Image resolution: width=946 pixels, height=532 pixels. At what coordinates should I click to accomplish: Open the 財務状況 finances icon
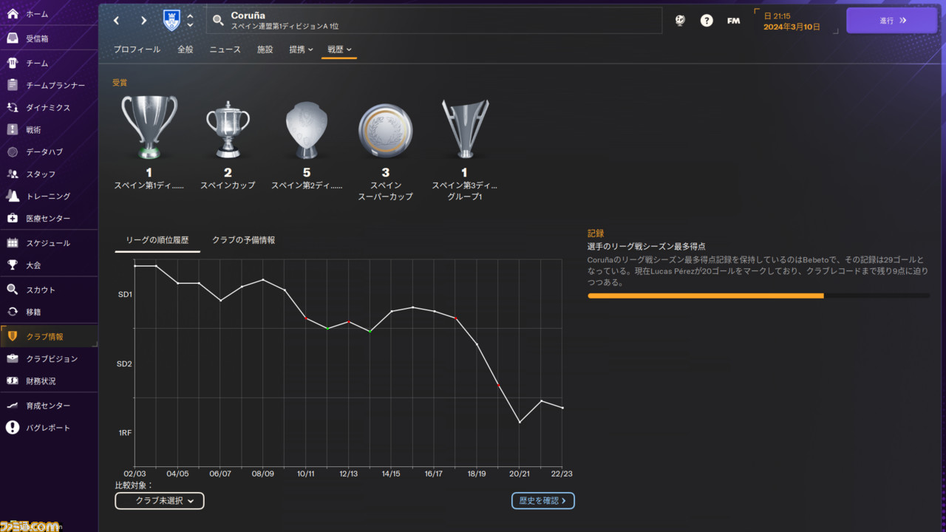point(13,381)
